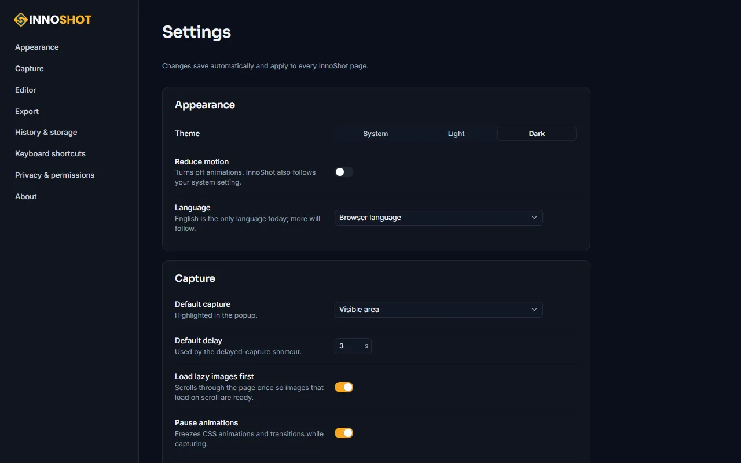Go to About in the sidebar
Image resolution: width=741 pixels, height=463 pixels.
click(x=26, y=197)
